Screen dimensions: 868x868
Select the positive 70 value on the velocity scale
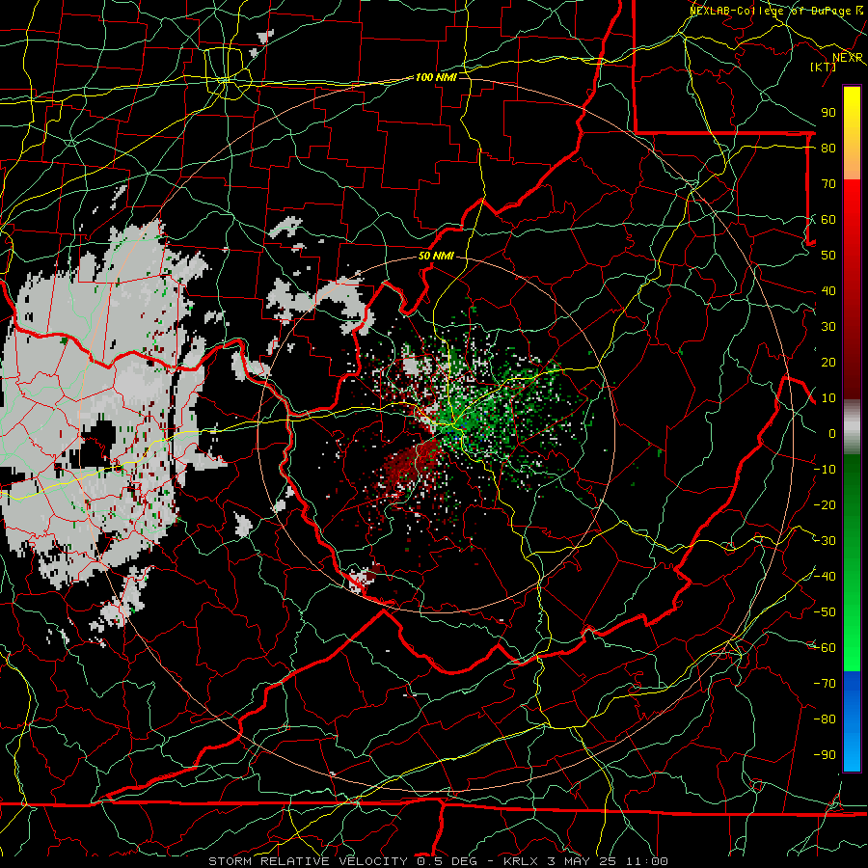[828, 184]
